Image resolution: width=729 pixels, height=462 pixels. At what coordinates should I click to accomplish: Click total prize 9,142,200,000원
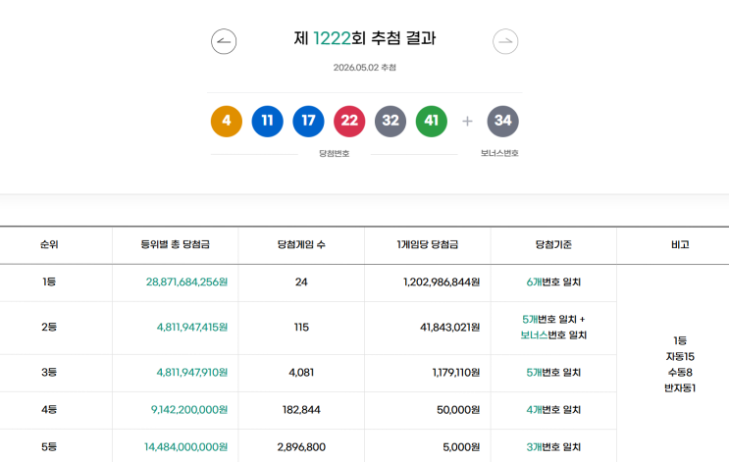189,410
